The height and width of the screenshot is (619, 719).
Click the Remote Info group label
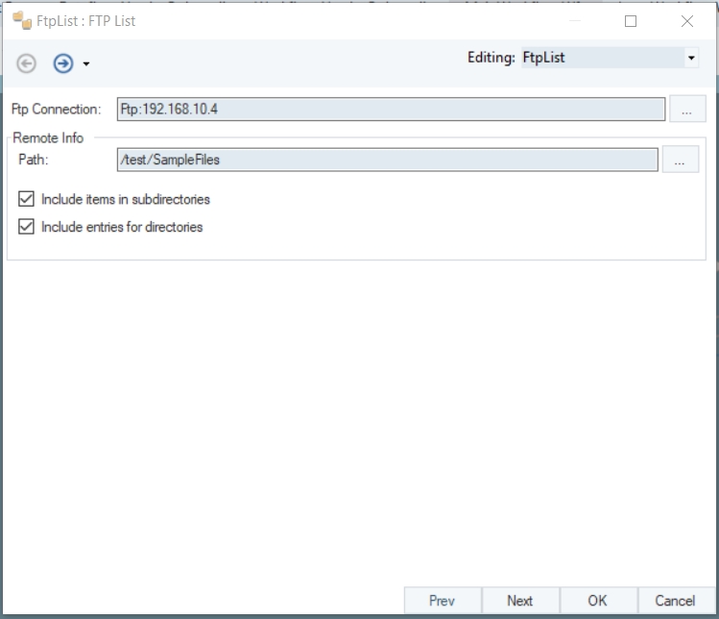(48, 138)
